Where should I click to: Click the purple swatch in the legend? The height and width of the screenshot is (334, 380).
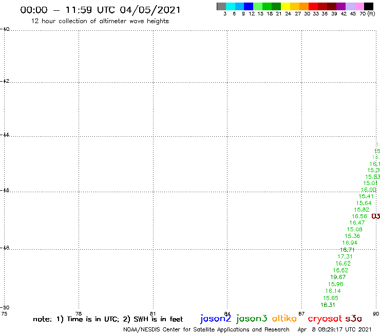point(341,6)
